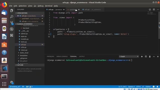This screenshot has width=160, height=90.
Task: Change end of line sequence via LF
Action: 143,87
